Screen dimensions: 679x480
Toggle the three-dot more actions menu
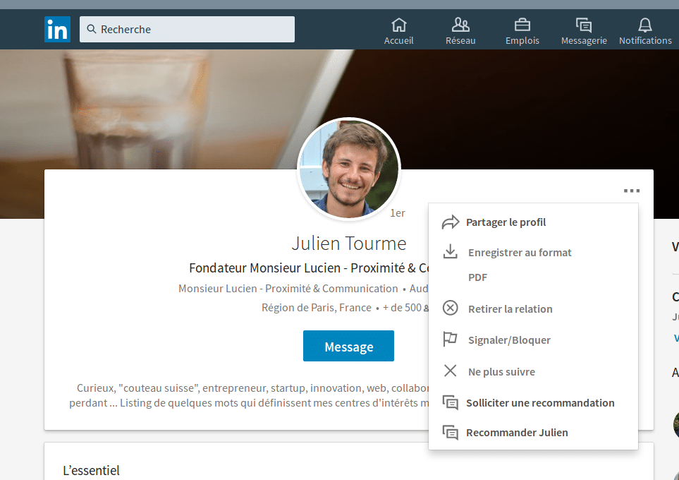click(632, 191)
